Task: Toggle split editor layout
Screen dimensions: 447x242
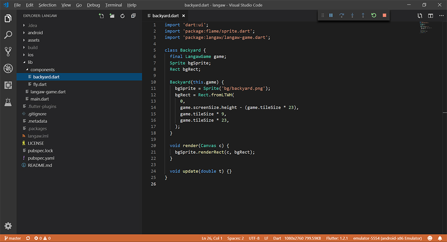Action: point(430,16)
